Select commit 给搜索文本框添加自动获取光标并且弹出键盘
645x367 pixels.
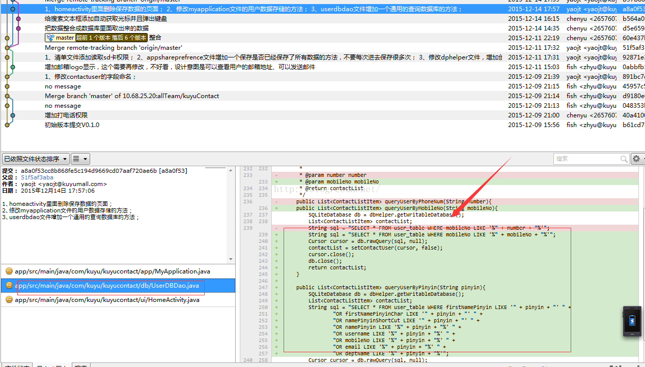(x=106, y=18)
